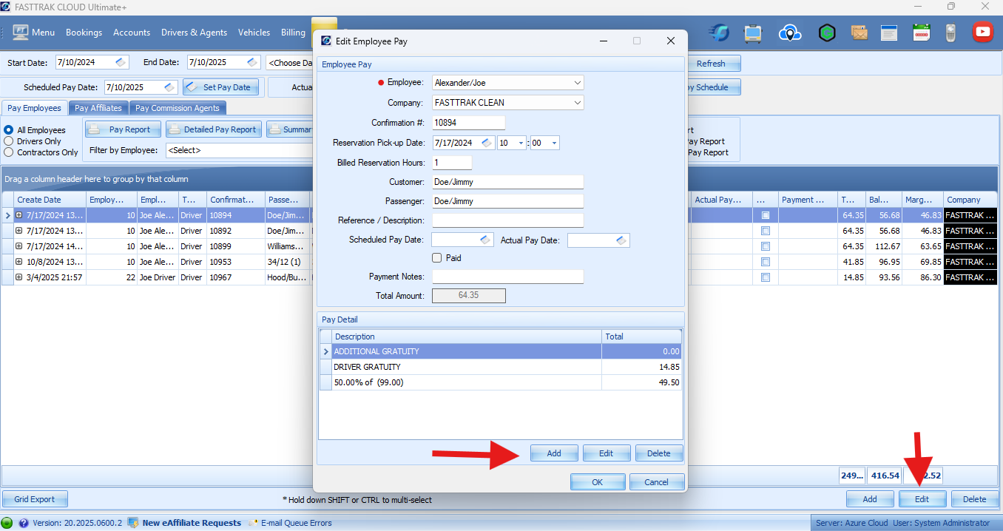Click the Company column header
Screen dimensions: 1003x531
970,200
